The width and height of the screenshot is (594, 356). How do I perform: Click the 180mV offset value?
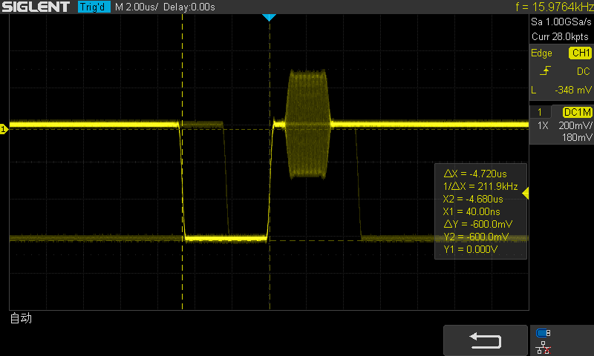577,137
